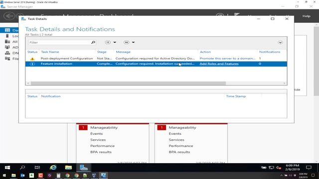Screen dimensions: 319x179
Task: Select the Post-deployment Configuration task row
Action: (156, 59)
